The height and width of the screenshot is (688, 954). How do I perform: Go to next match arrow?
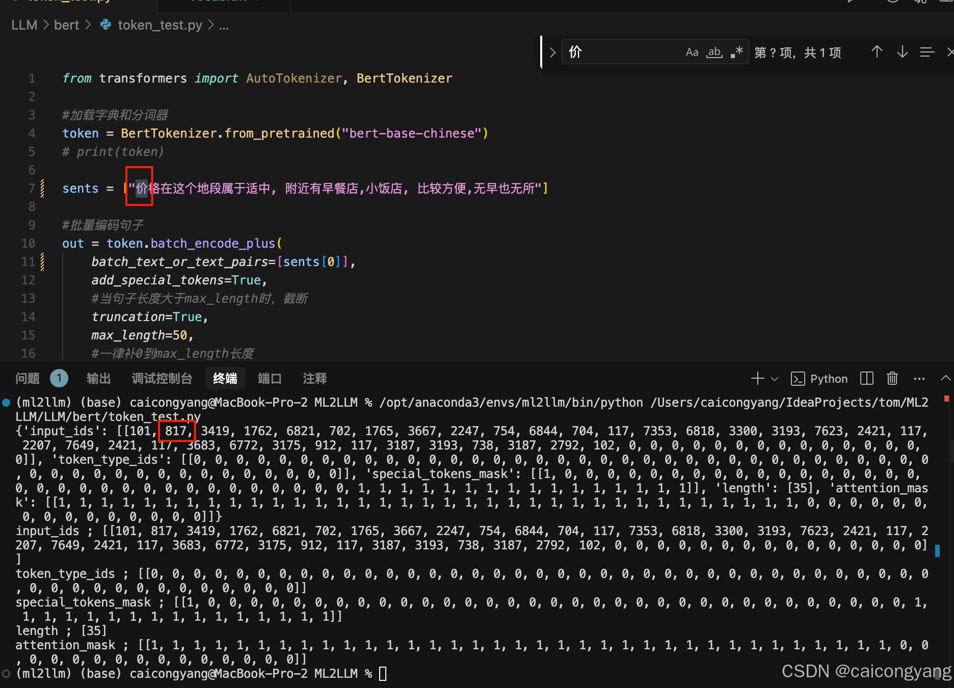(x=902, y=52)
